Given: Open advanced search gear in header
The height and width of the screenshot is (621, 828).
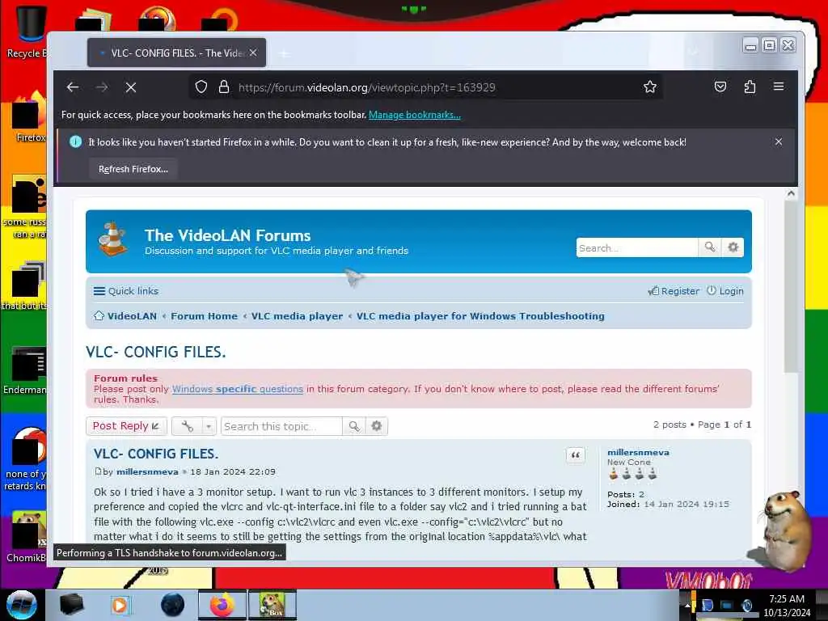Looking at the screenshot, I should [733, 247].
